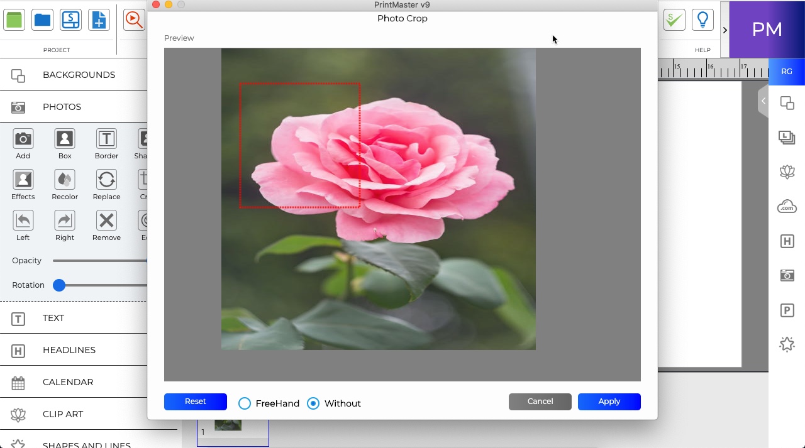Click the Replace photo icon
Image resolution: width=805 pixels, height=448 pixels.
coord(106,184)
